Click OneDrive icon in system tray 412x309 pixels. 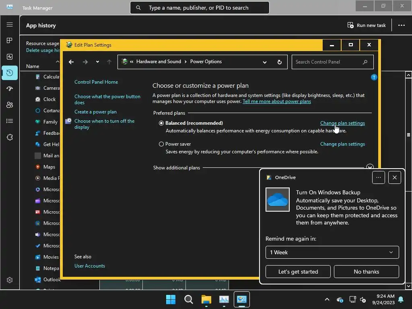coord(340,299)
